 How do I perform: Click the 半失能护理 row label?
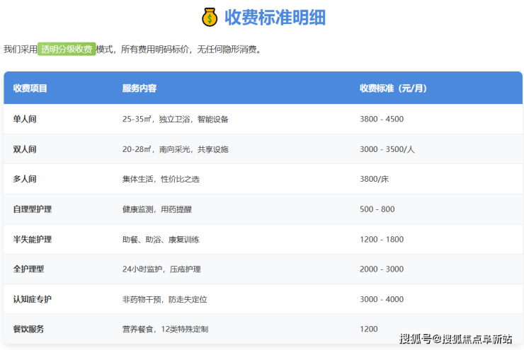tap(33, 239)
